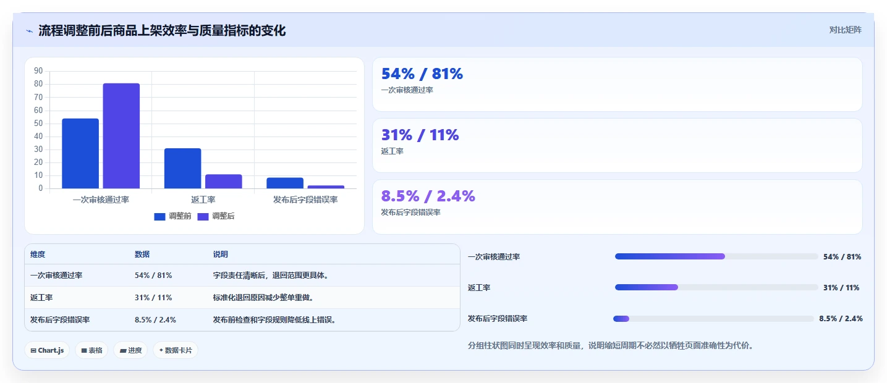This screenshot has width=887, height=383.
Task: Select the 54% / 81% data card
Action: pos(617,85)
